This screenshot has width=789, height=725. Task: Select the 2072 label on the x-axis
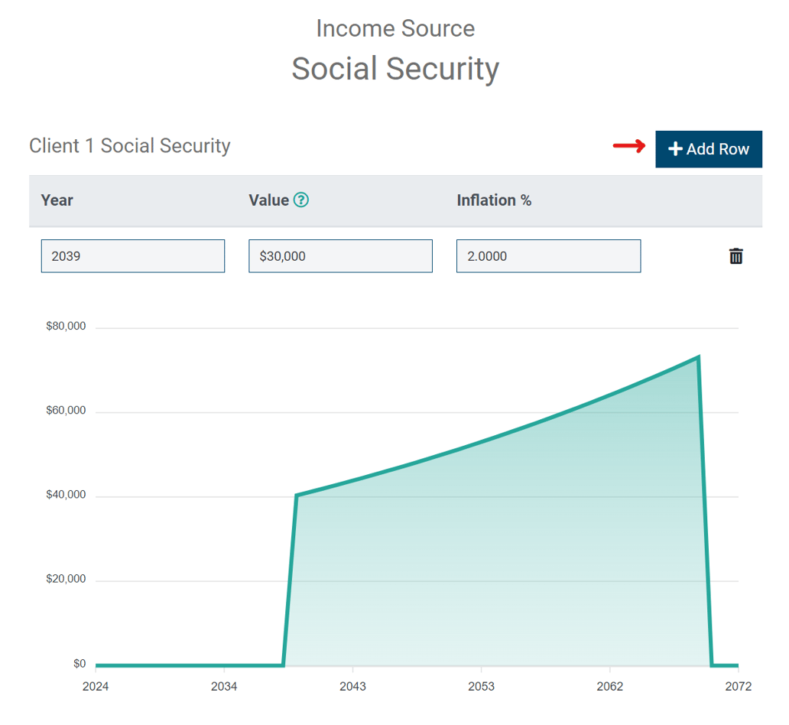coord(739,687)
